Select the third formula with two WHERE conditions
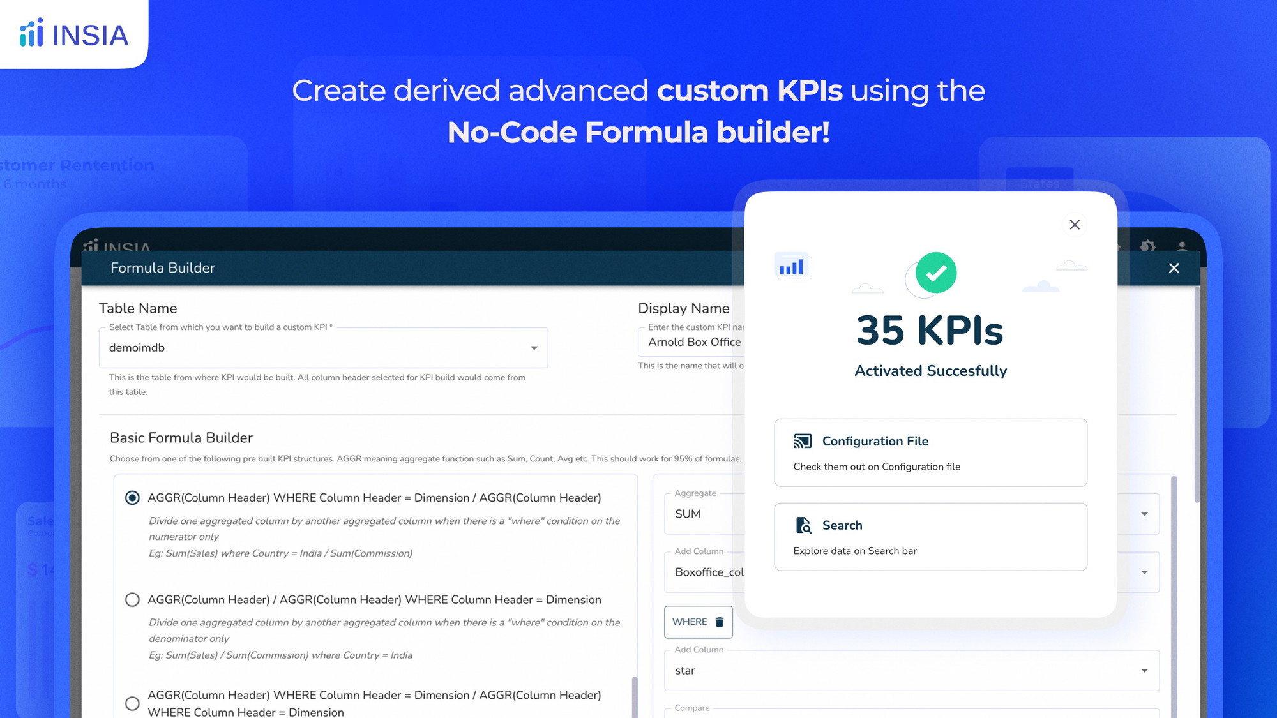 (x=132, y=703)
